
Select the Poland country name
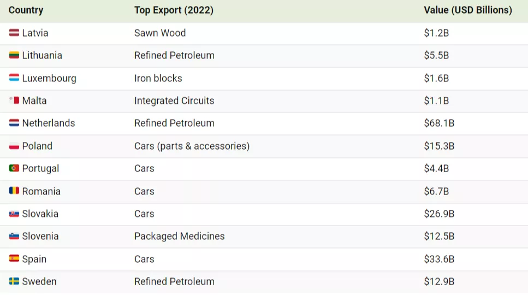[37, 146]
